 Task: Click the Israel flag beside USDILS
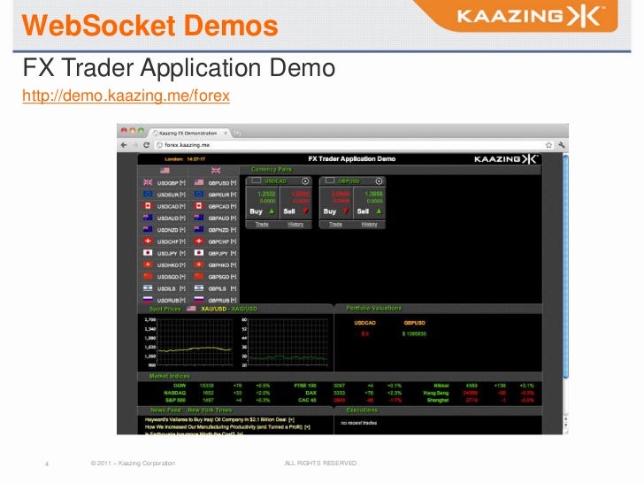coord(148,288)
